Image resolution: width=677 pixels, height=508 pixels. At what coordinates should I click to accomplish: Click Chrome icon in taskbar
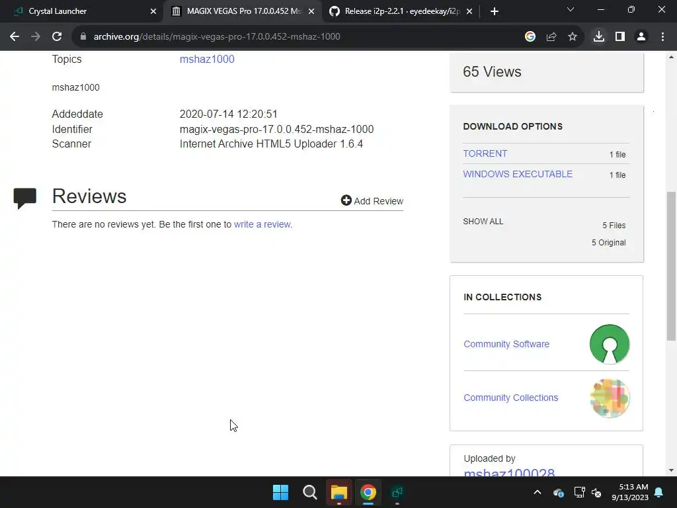368,492
